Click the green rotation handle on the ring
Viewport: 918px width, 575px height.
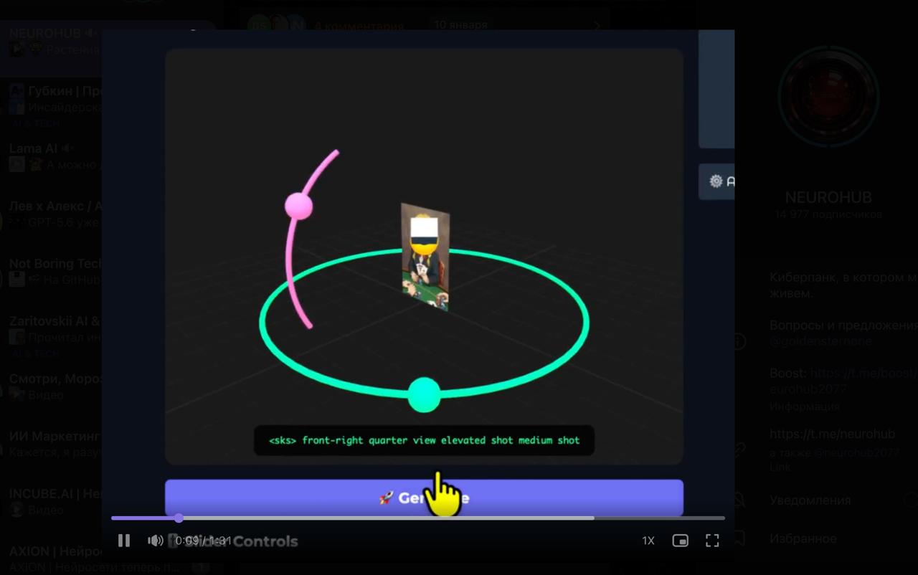click(x=424, y=394)
